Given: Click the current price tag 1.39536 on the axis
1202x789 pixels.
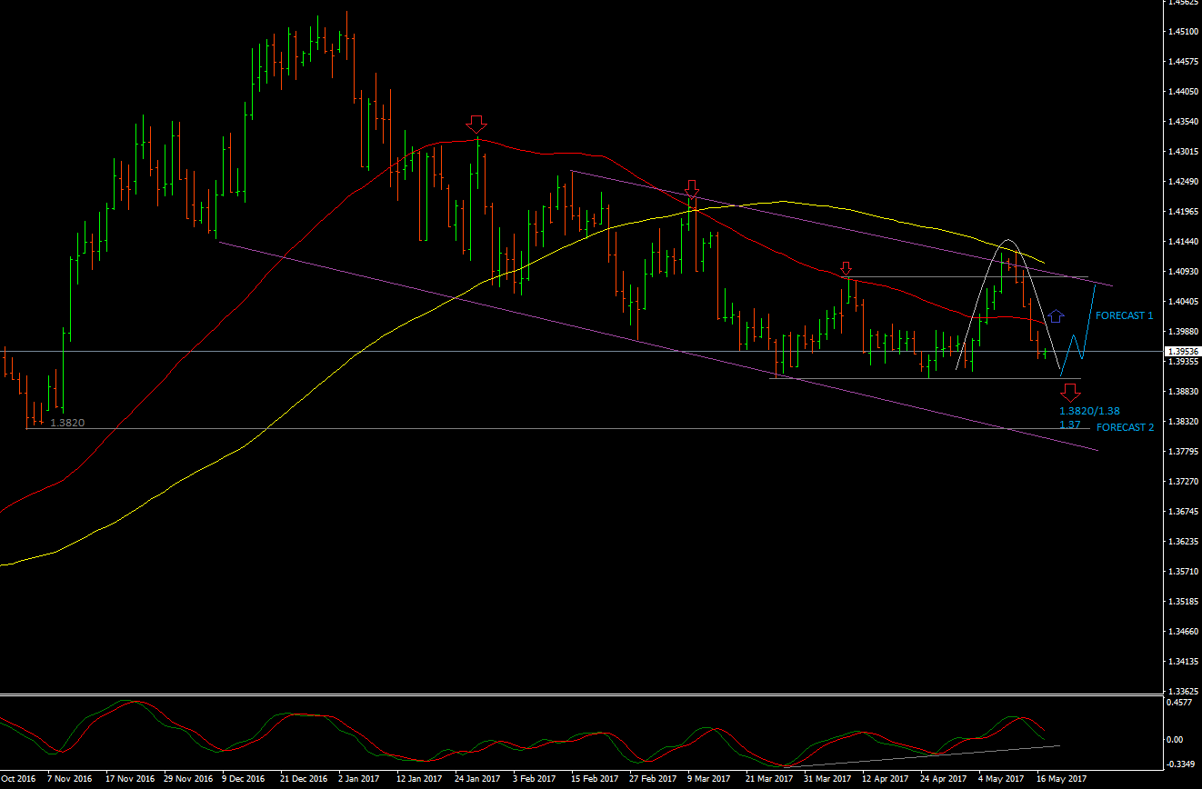Looking at the screenshot, I should coord(1183,351).
